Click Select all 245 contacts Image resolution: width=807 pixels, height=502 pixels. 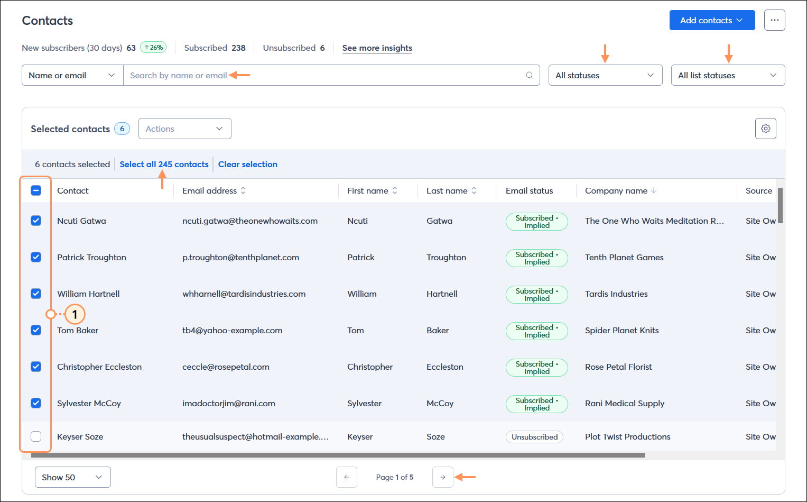point(164,164)
